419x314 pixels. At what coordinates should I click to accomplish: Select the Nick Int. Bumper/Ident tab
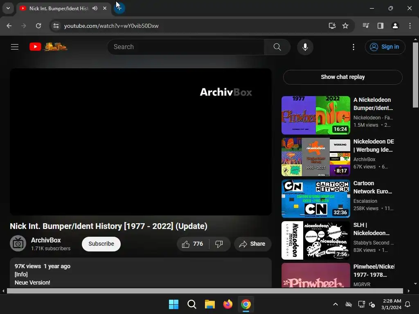pos(58,9)
